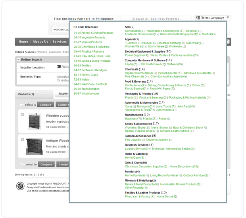Click Logistic Services(5) link

(x=137, y=149)
